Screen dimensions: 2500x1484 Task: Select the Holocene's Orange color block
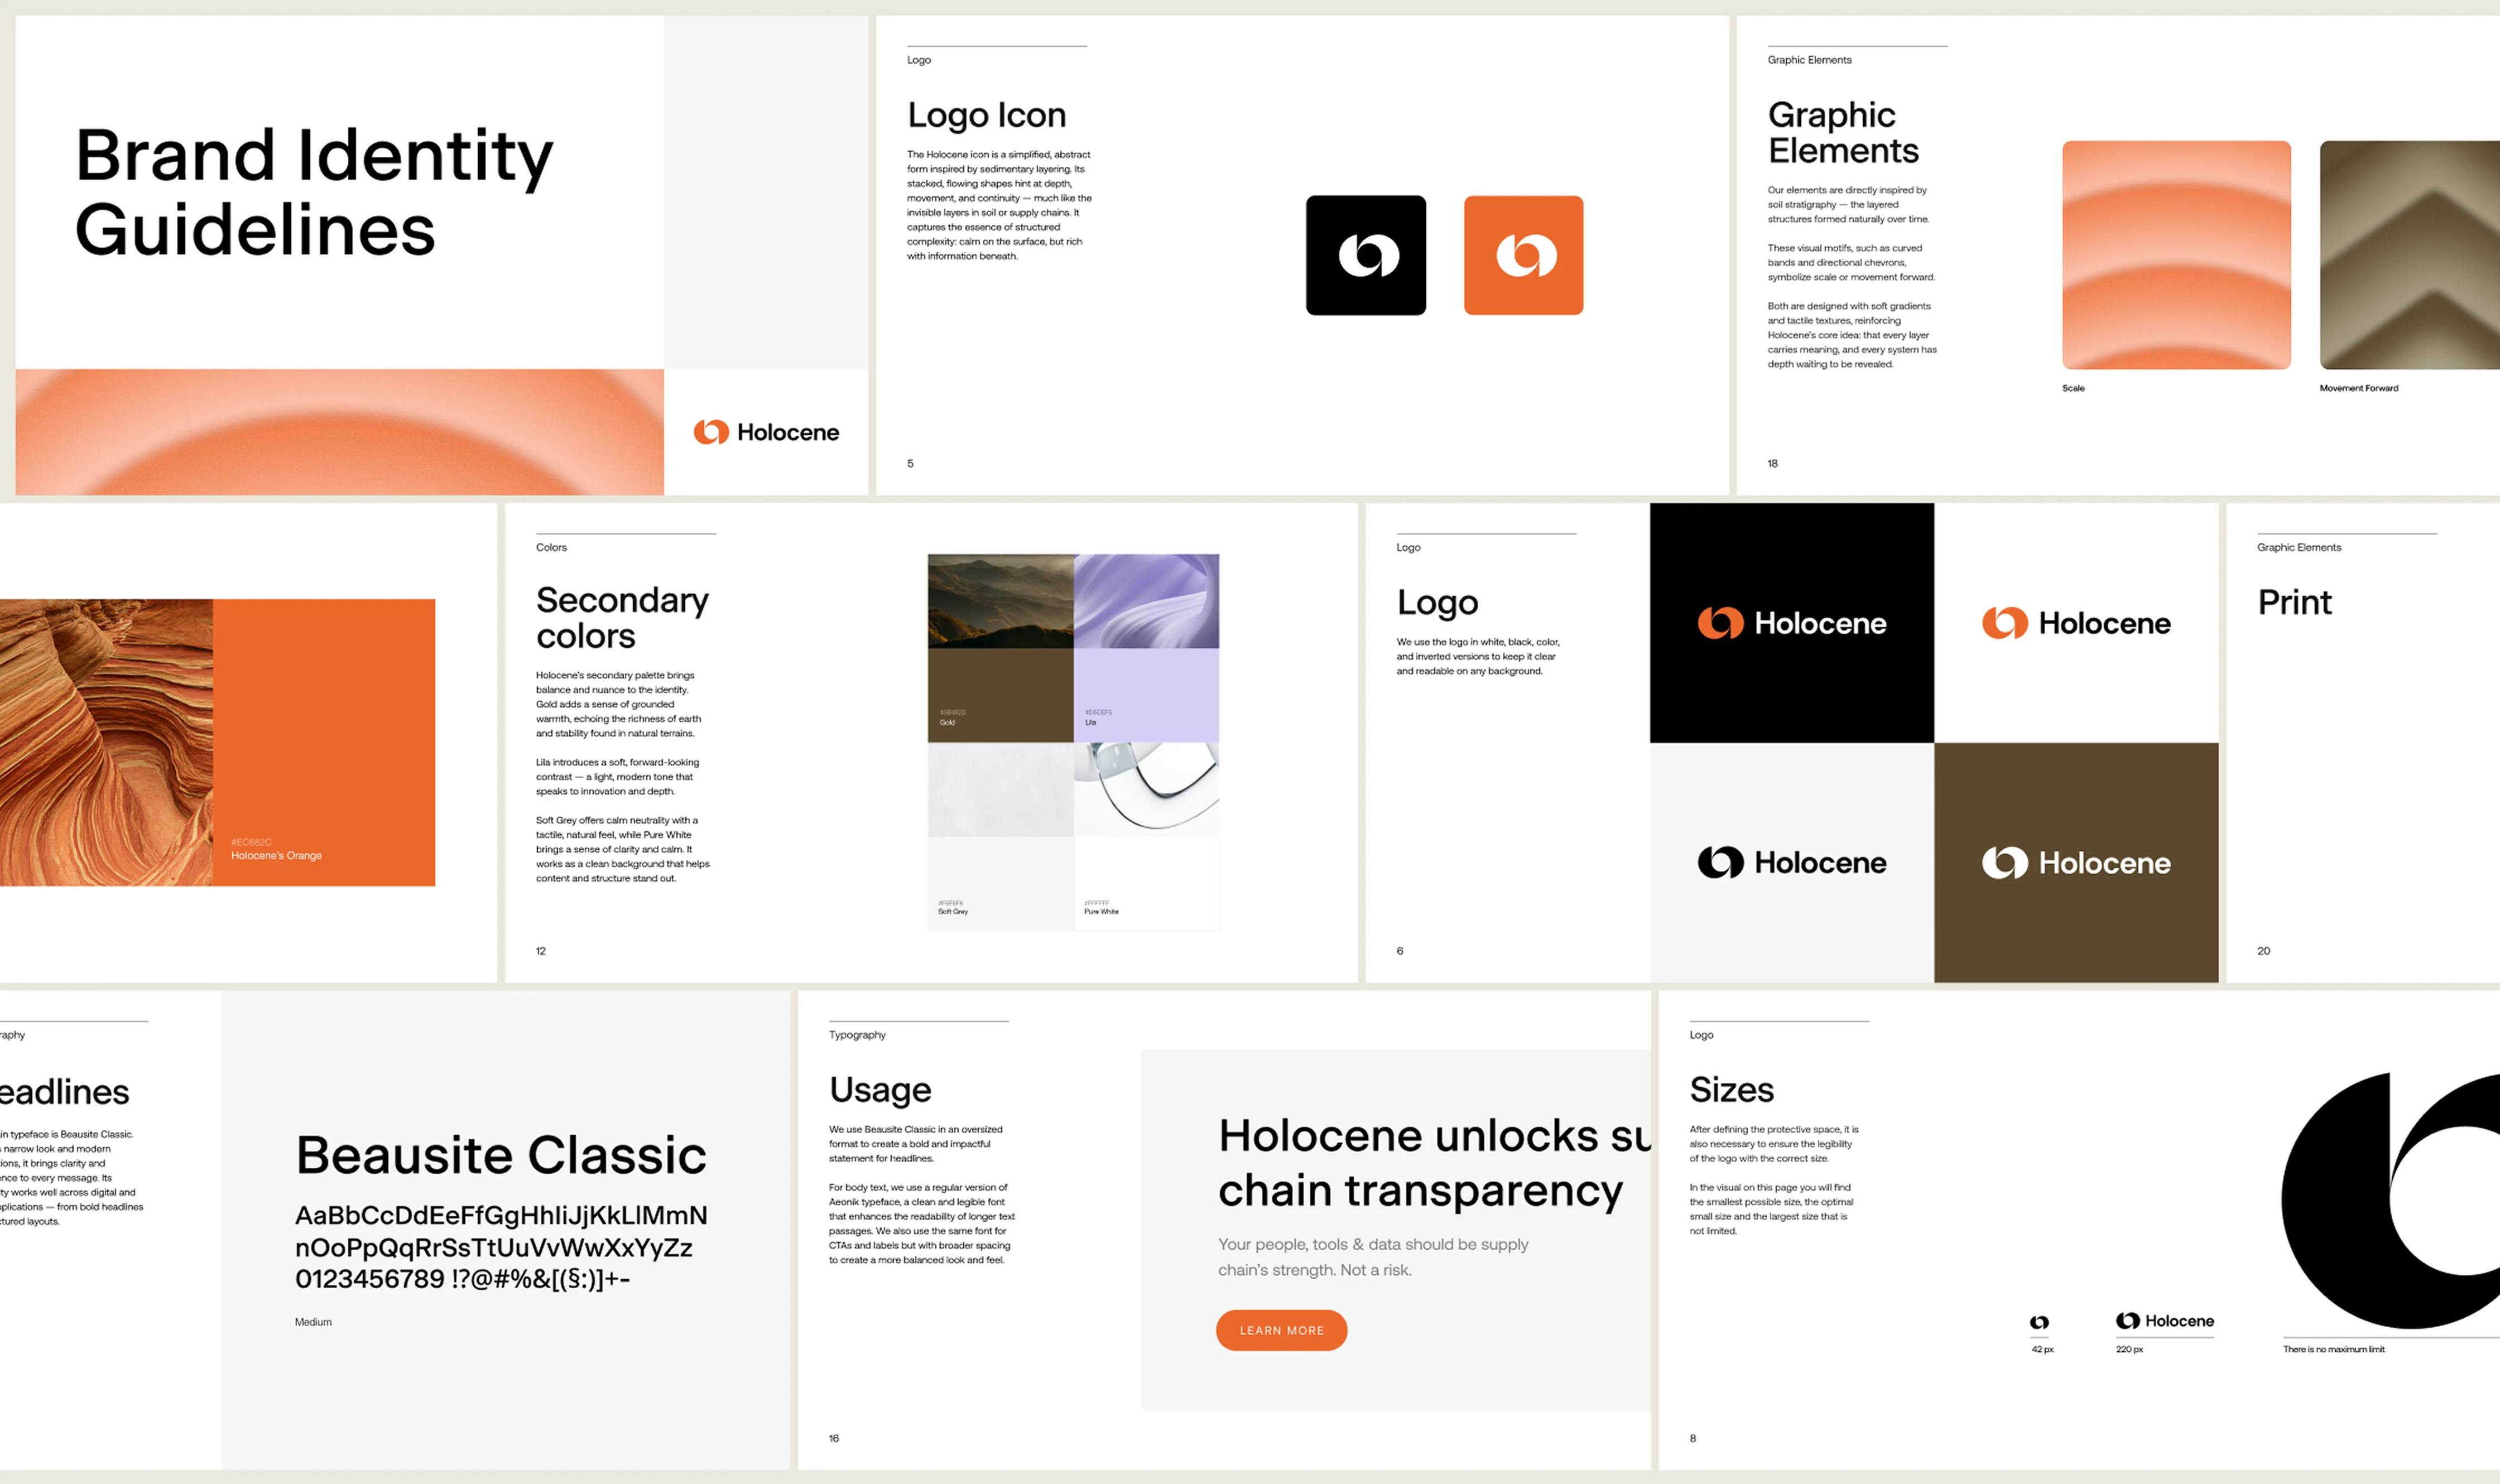click(323, 742)
